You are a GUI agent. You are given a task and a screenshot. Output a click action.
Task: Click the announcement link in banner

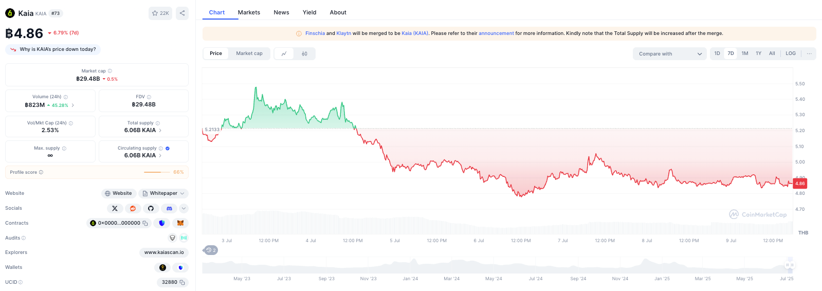click(x=496, y=33)
